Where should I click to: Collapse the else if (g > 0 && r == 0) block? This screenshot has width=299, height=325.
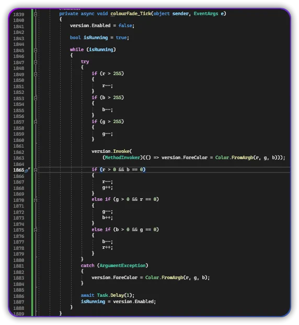[x=36, y=200]
